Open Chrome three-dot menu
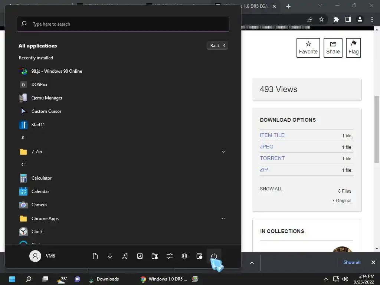 (372, 19)
